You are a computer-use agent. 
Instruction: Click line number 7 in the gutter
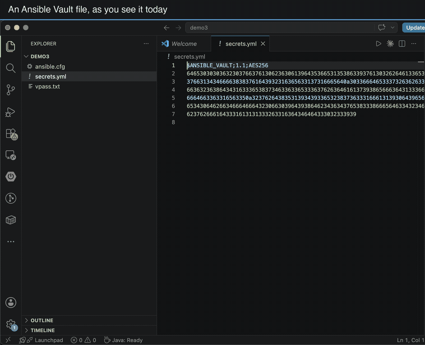pos(173,114)
